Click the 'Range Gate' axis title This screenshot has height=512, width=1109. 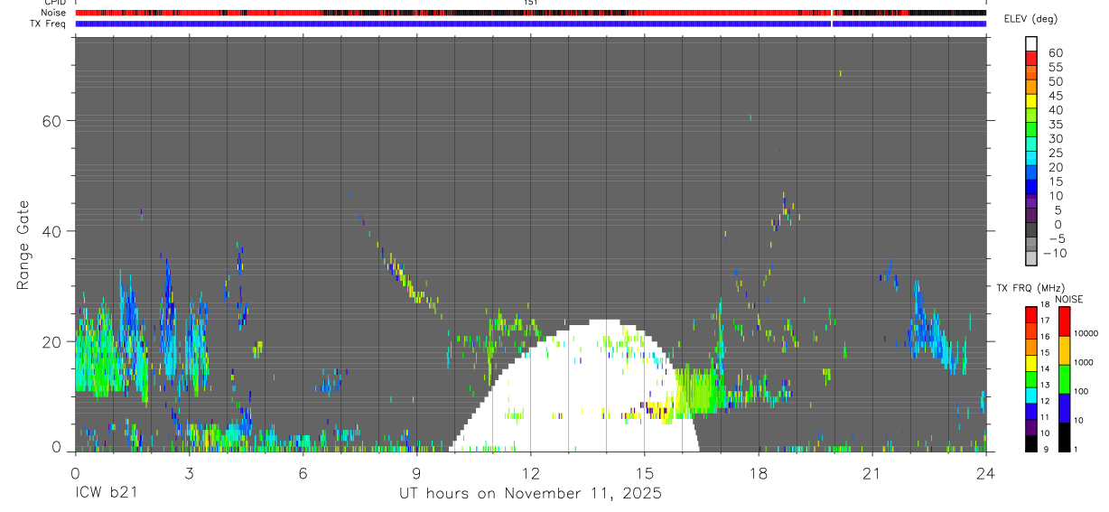point(23,246)
